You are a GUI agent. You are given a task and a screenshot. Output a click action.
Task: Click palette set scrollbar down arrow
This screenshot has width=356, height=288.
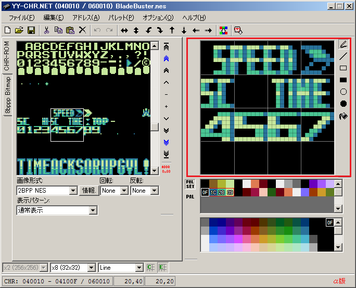[x=338, y=209]
